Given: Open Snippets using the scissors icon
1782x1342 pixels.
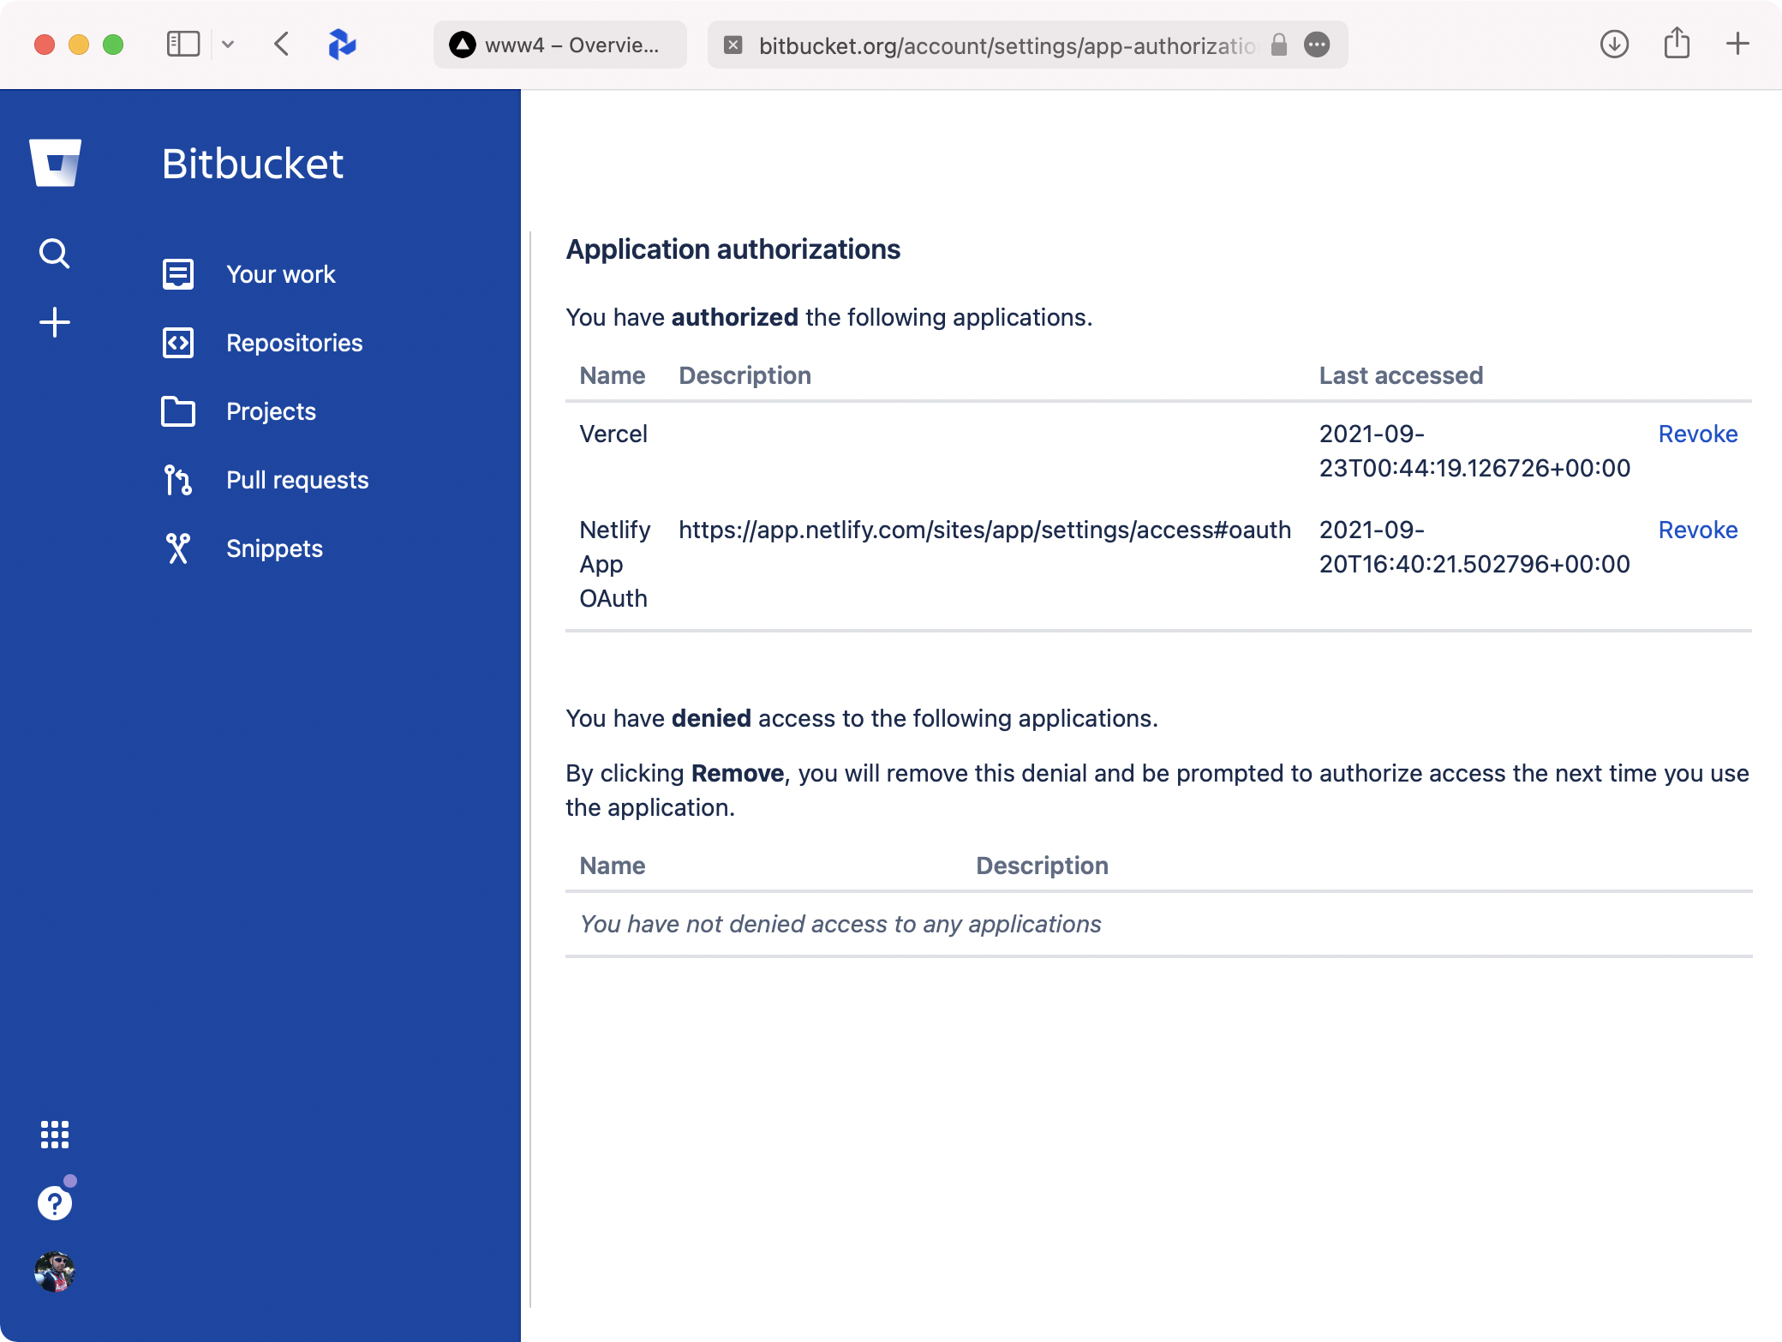Looking at the screenshot, I should pyautogui.click(x=178, y=548).
